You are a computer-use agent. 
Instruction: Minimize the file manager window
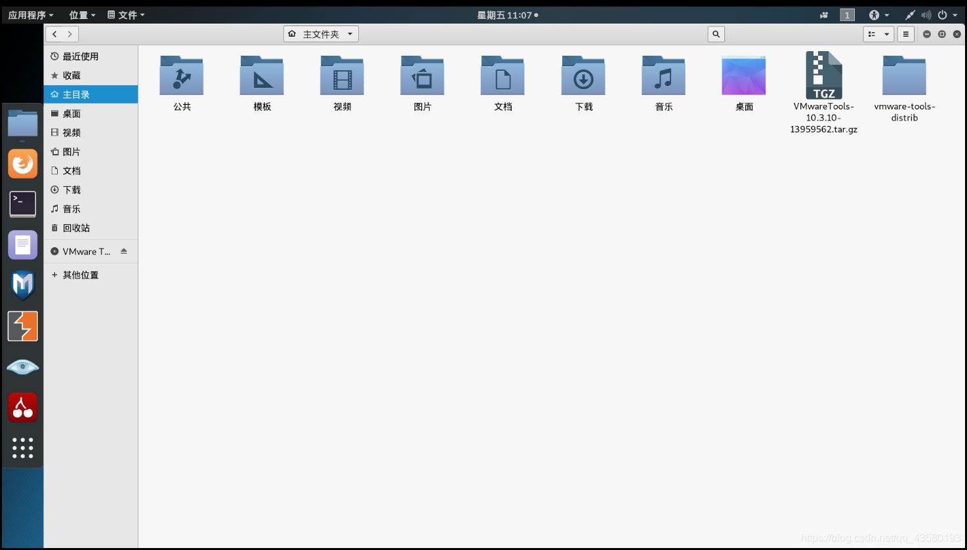(927, 34)
